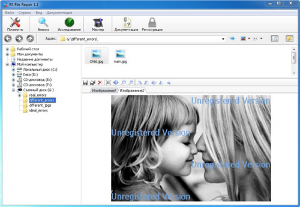Click the file list scrollbar thumb

pos(294,58)
